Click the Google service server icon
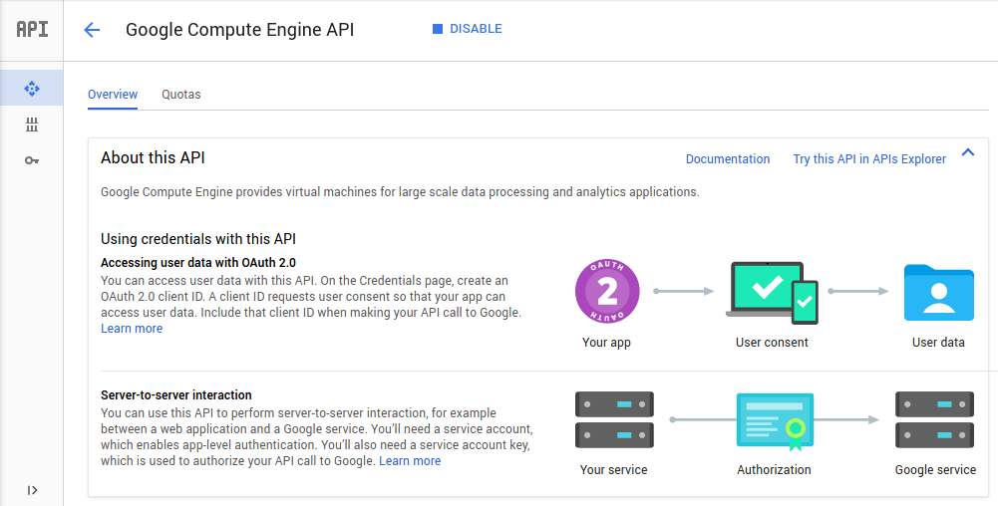 tap(934, 419)
